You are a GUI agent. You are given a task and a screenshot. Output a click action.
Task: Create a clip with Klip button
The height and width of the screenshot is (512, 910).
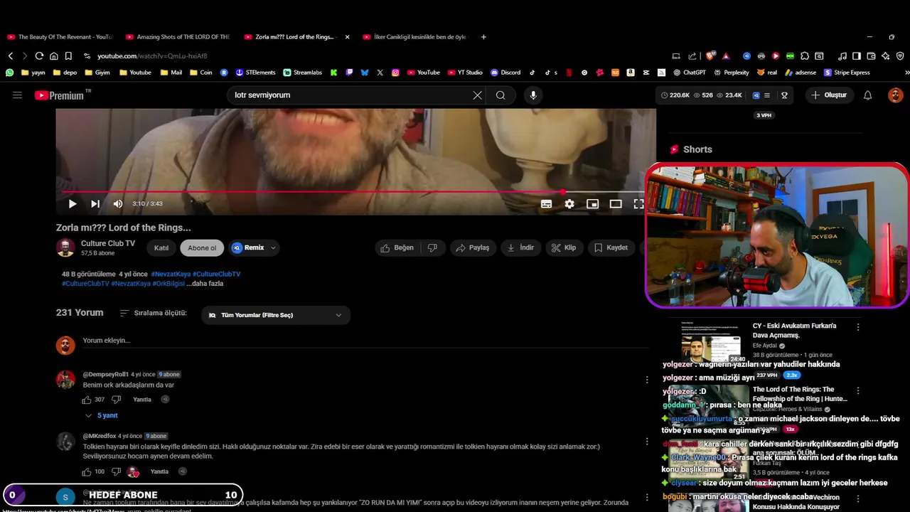[563, 248]
